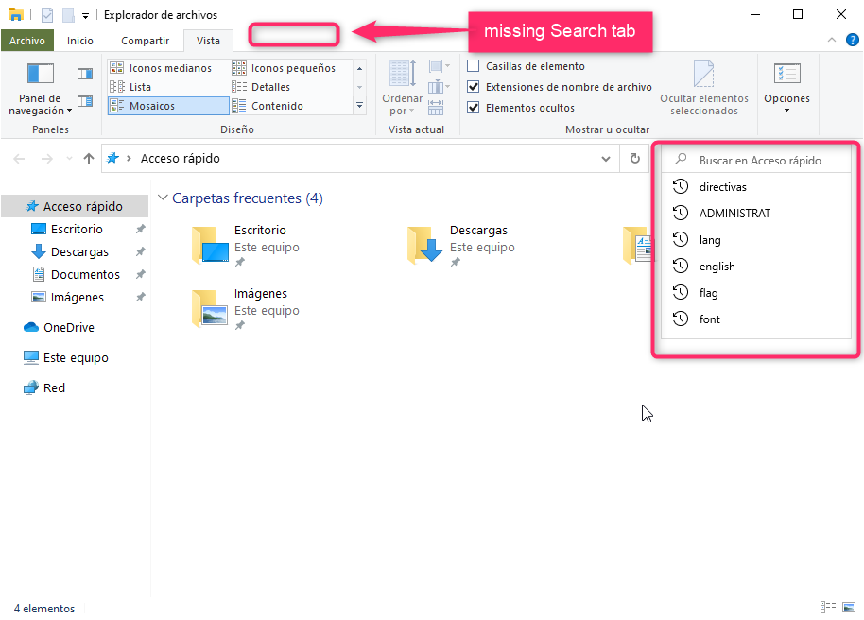Click the Properties quick access icon
Viewport: 864px width, 620px height.
coord(47,15)
